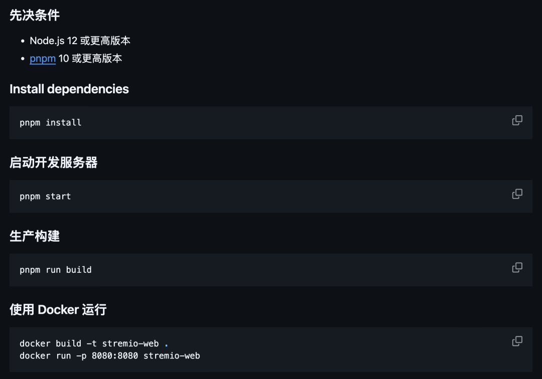Viewport: 542px width, 379px height.
Task: Click the underlined pnpm link in prerequisites
Action: (x=42, y=59)
